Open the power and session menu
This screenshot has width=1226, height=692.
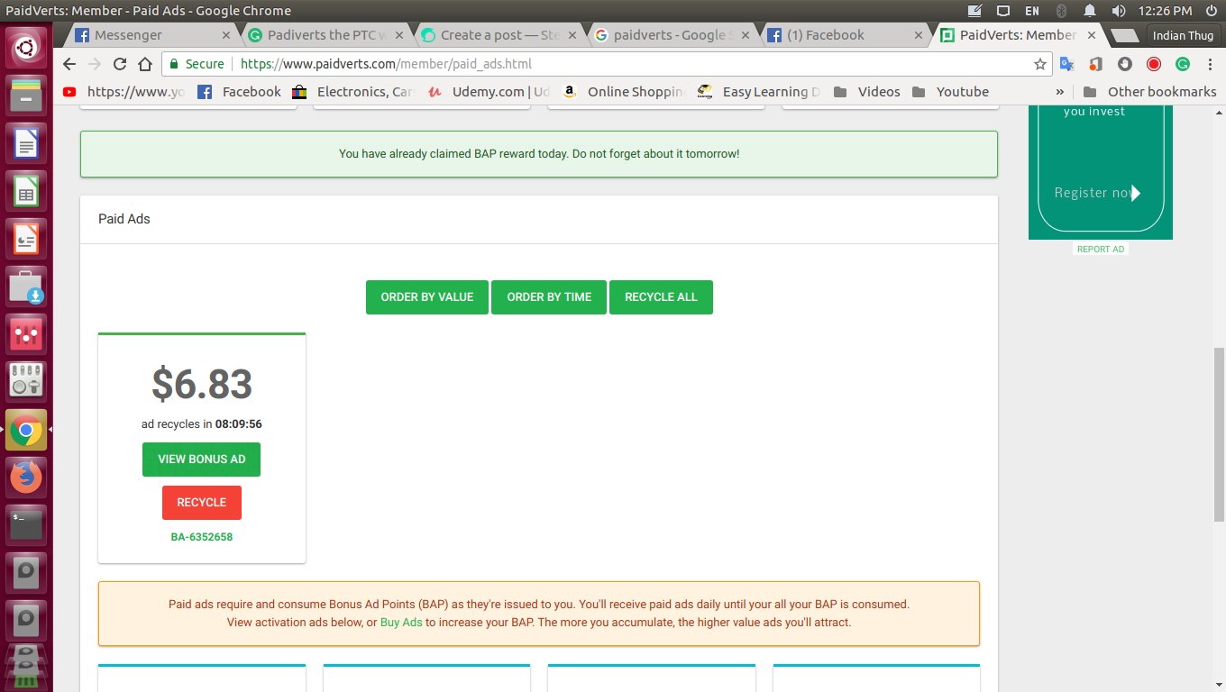(x=1212, y=11)
